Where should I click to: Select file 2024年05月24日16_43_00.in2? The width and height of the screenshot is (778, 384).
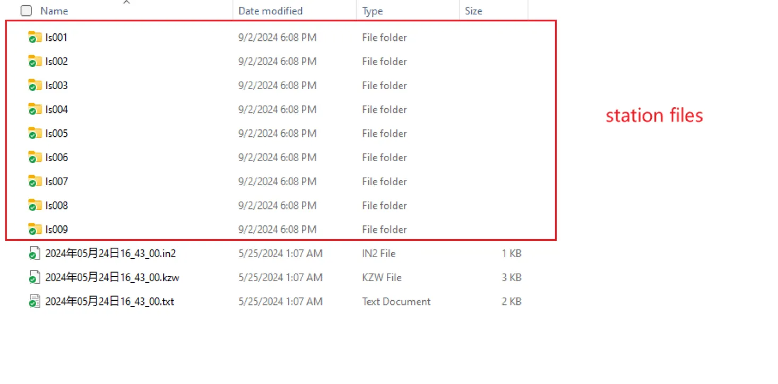pos(110,254)
